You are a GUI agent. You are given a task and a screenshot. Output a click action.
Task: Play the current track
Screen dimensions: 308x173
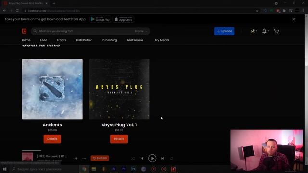click(x=152, y=158)
